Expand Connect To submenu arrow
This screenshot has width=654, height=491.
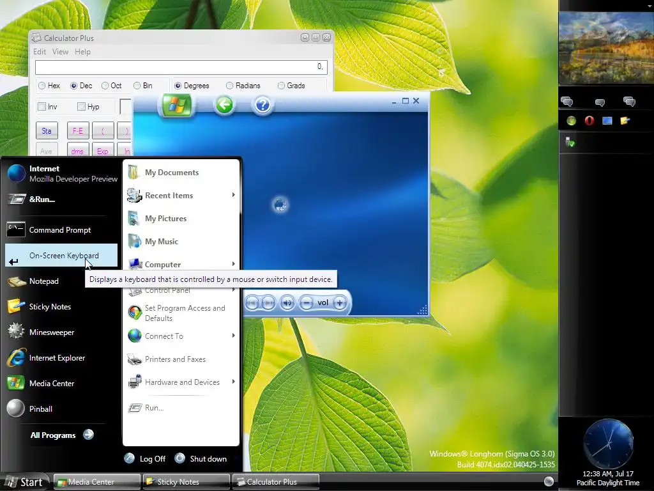pos(234,336)
